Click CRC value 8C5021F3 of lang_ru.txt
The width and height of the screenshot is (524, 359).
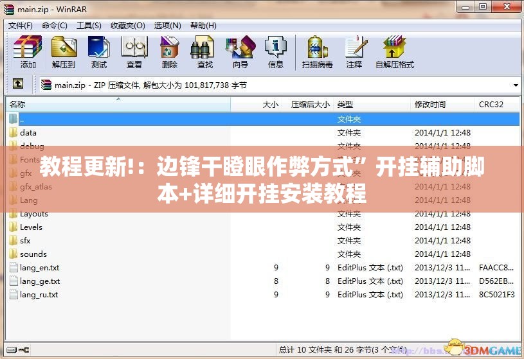coord(497,295)
